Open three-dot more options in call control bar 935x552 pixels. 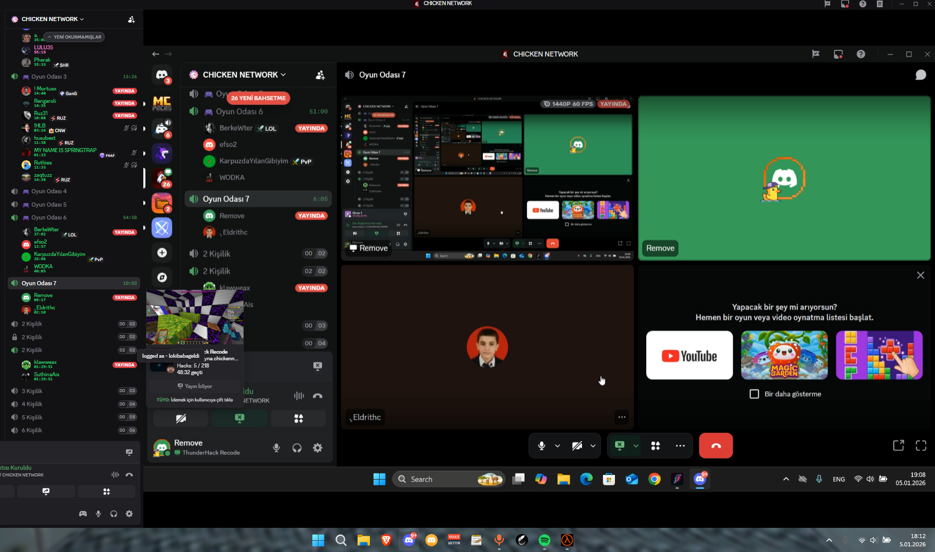pos(680,446)
